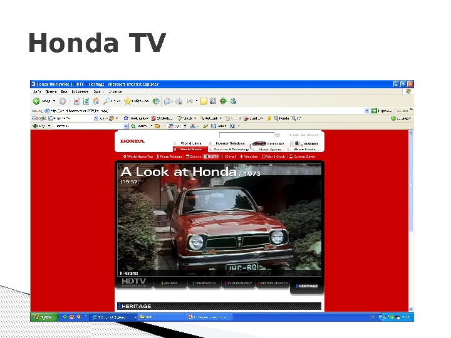Click the Bookmarks star in Google toolbar
Viewport: 451px width, 338px height.
click(x=126, y=118)
